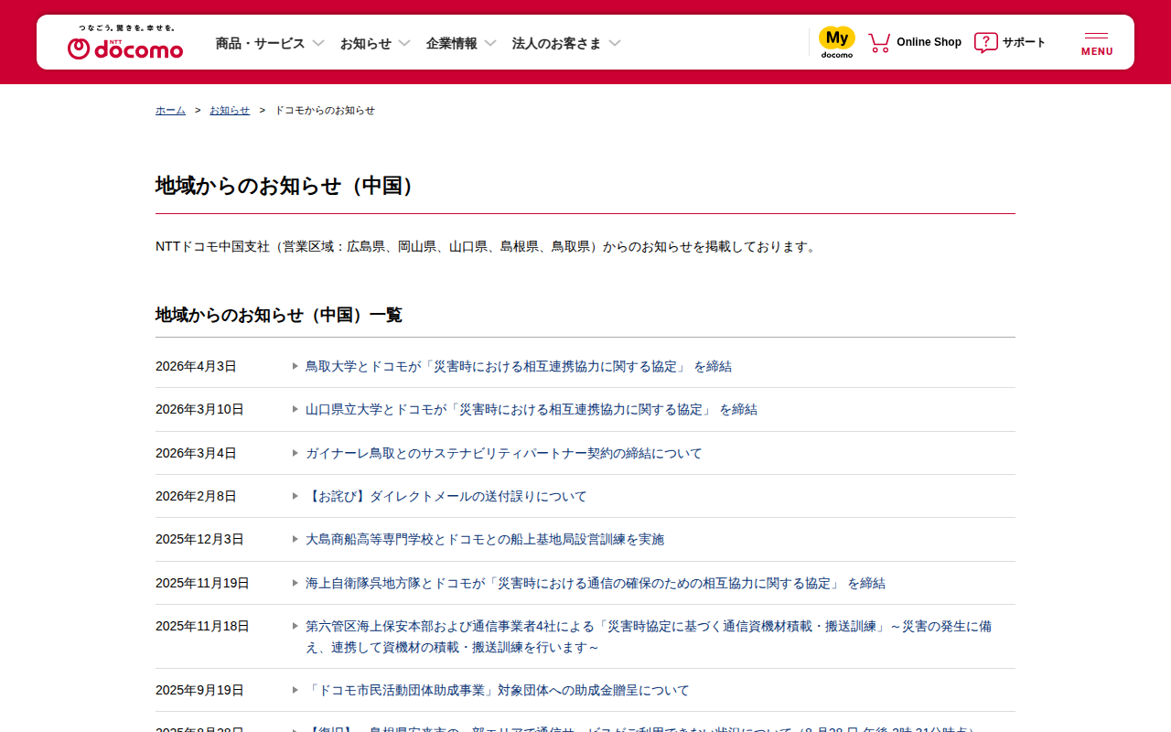The width and height of the screenshot is (1171, 732).
Task: Click the Online Shop cart icon
Action: (x=879, y=42)
